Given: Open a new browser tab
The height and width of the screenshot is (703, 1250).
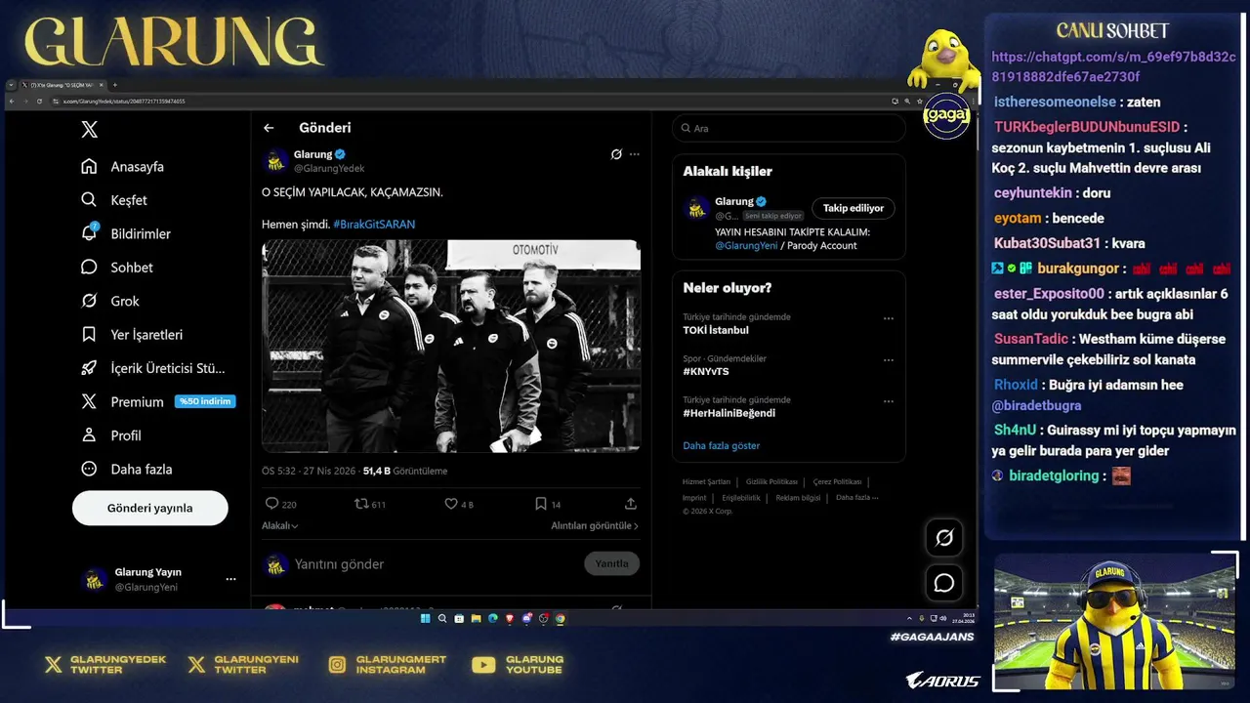Looking at the screenshot, I should click(114, 85).
